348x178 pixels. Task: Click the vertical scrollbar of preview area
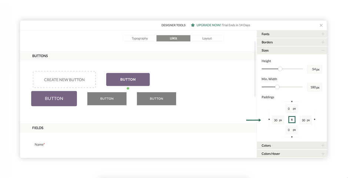[255, 69]
